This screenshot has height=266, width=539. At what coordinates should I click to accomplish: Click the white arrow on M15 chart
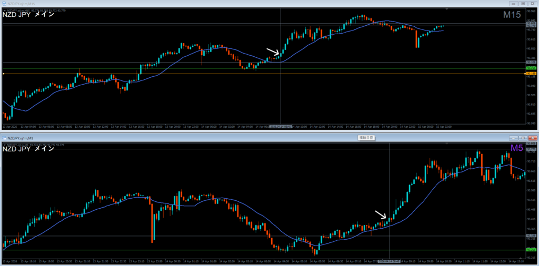coord(272,52)
